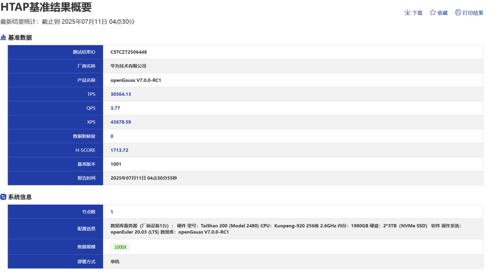Click the 数据规模 header cell

(x=56, y=247)
